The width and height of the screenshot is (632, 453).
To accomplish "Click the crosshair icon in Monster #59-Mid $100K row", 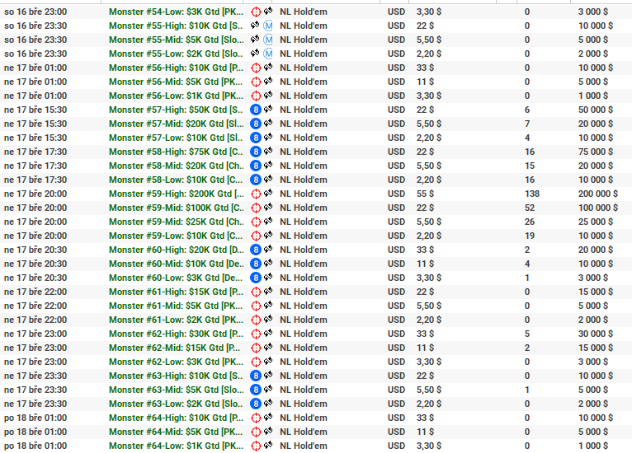I will click(256, 208).
